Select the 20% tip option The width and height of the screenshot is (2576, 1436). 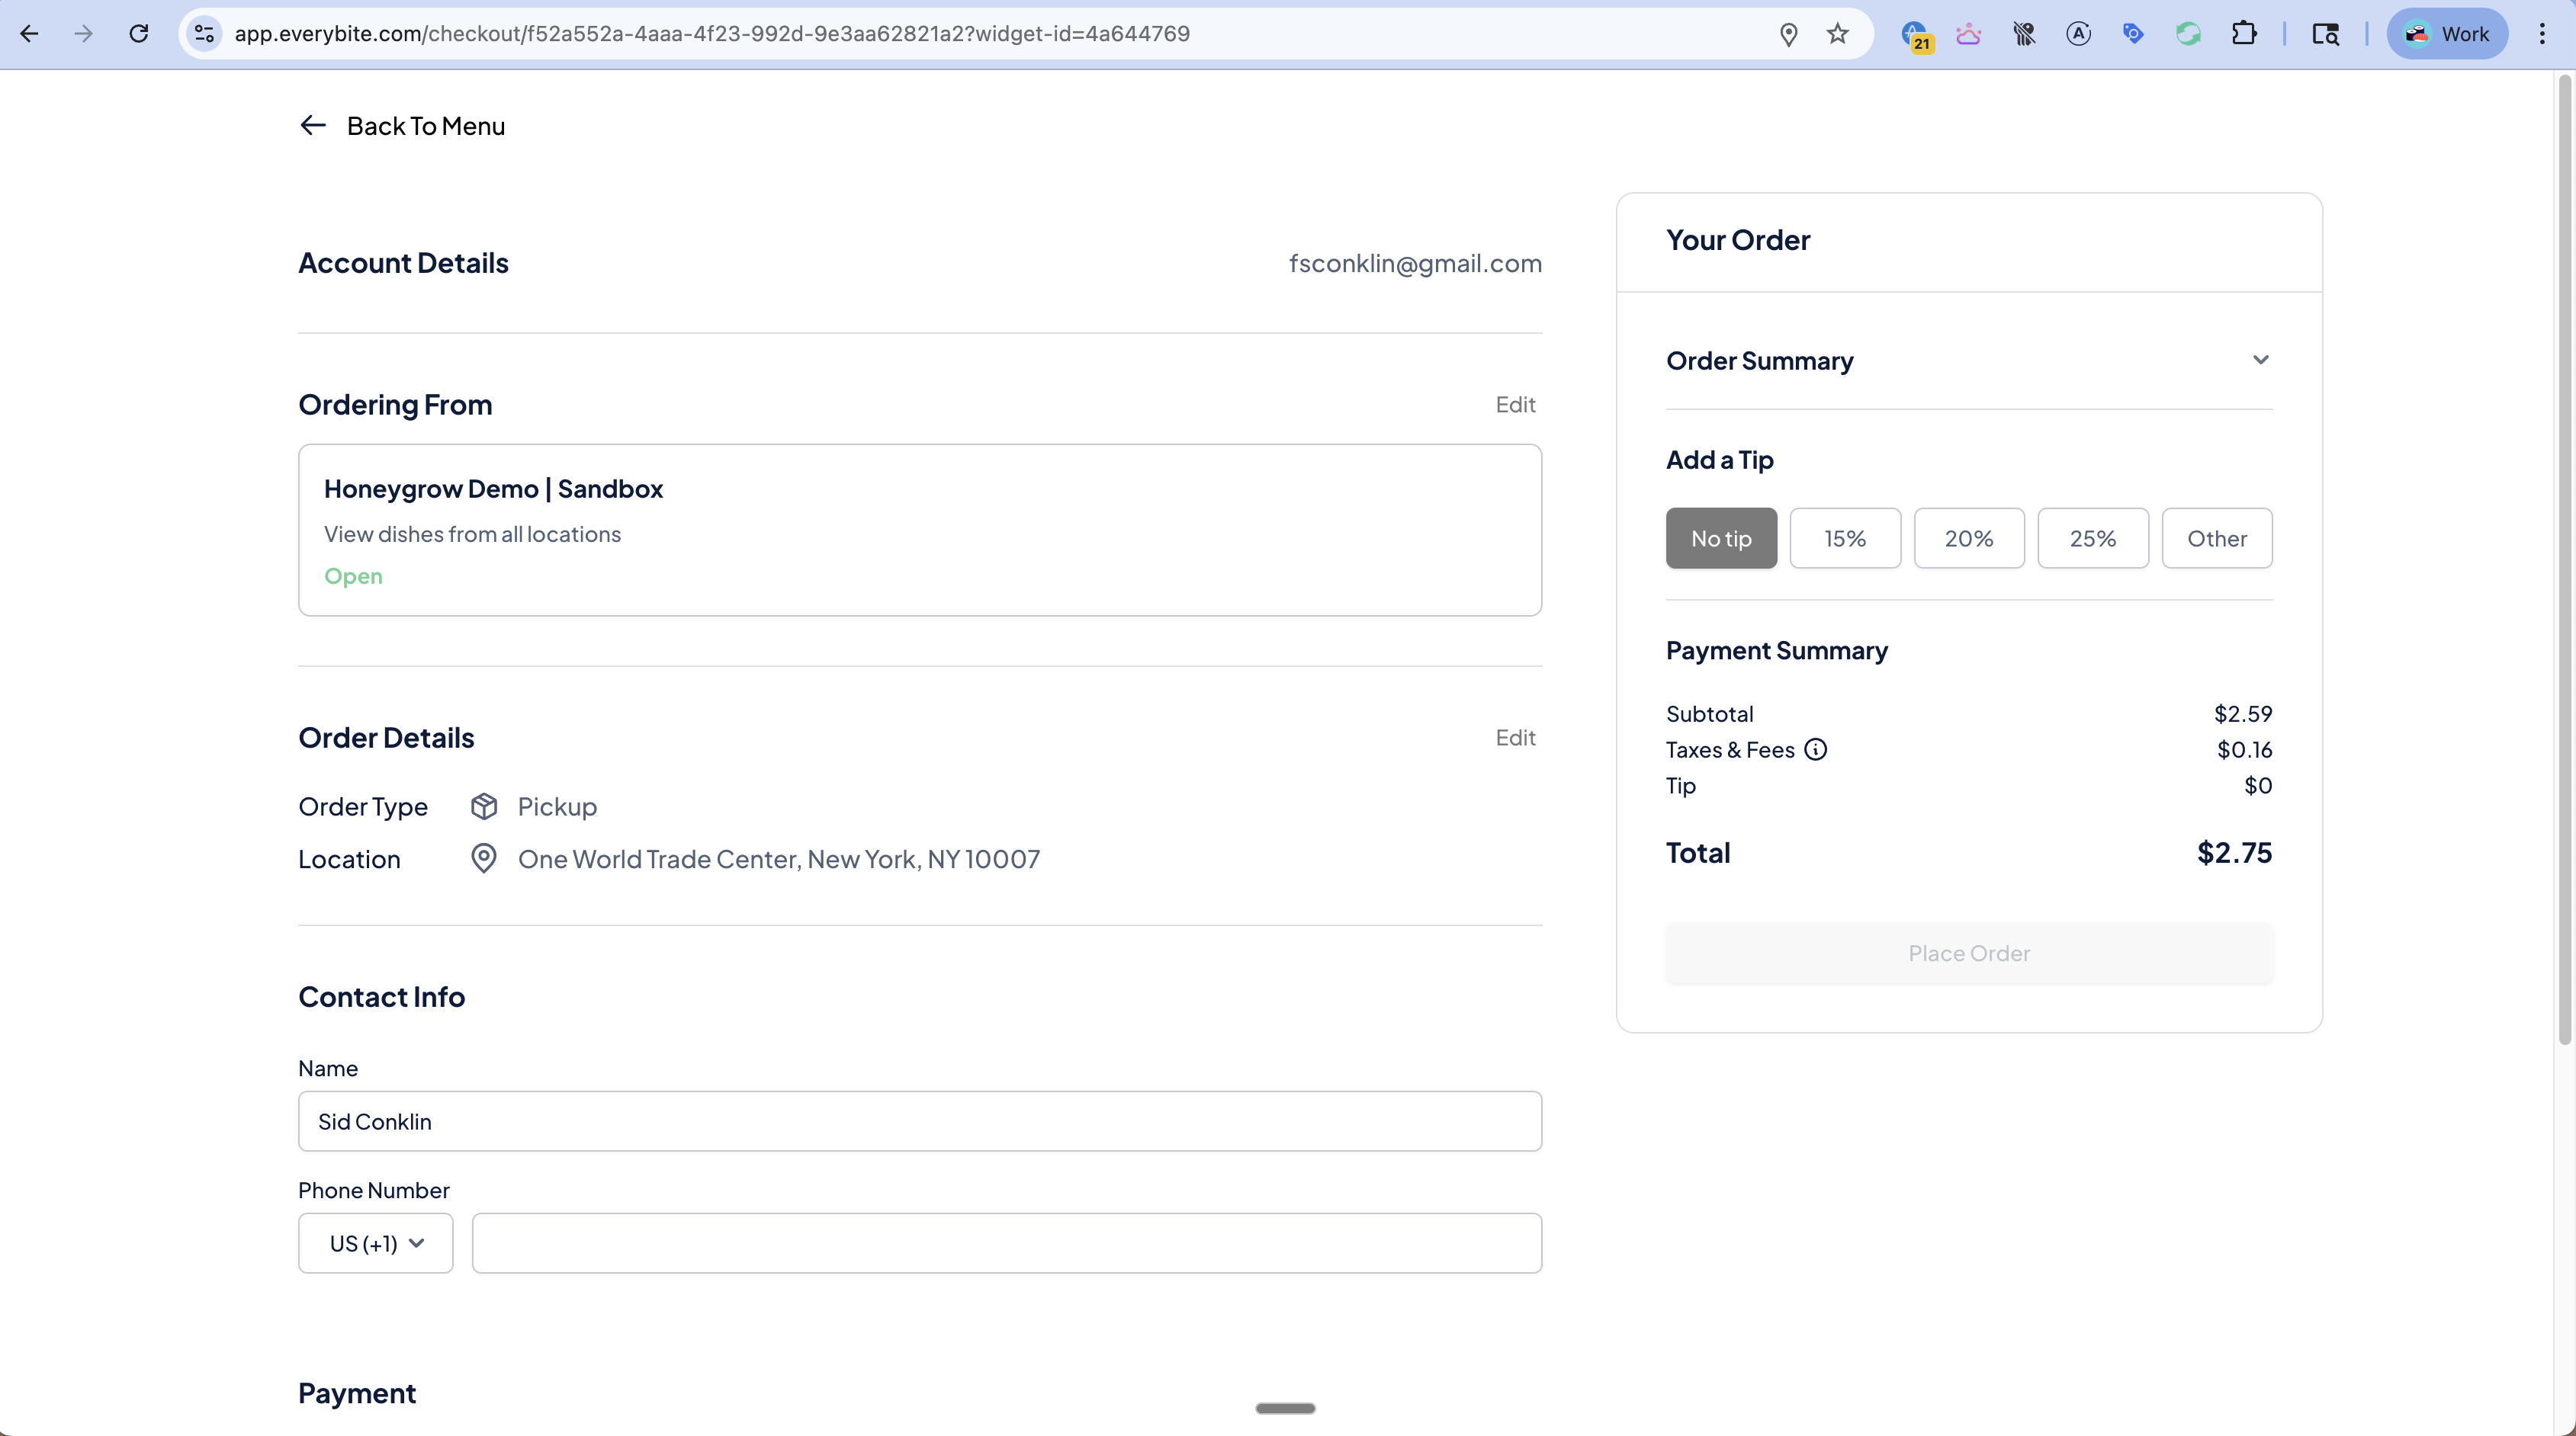pyautogui.click(x=1968, y=539)
